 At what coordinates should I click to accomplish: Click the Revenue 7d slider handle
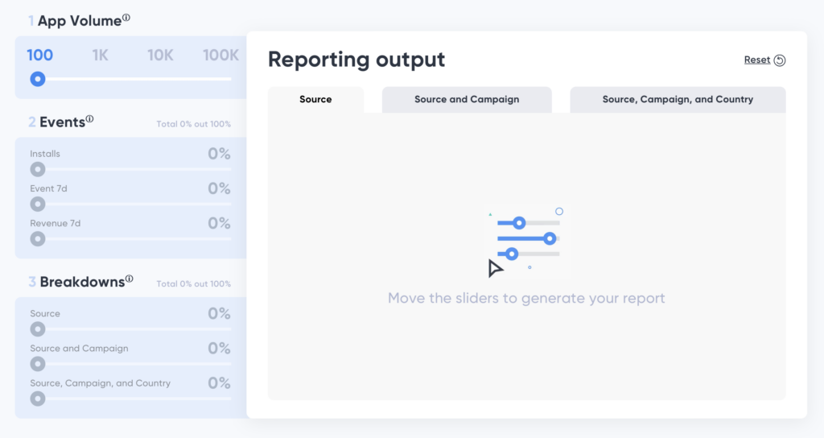[x=37, y=238]
